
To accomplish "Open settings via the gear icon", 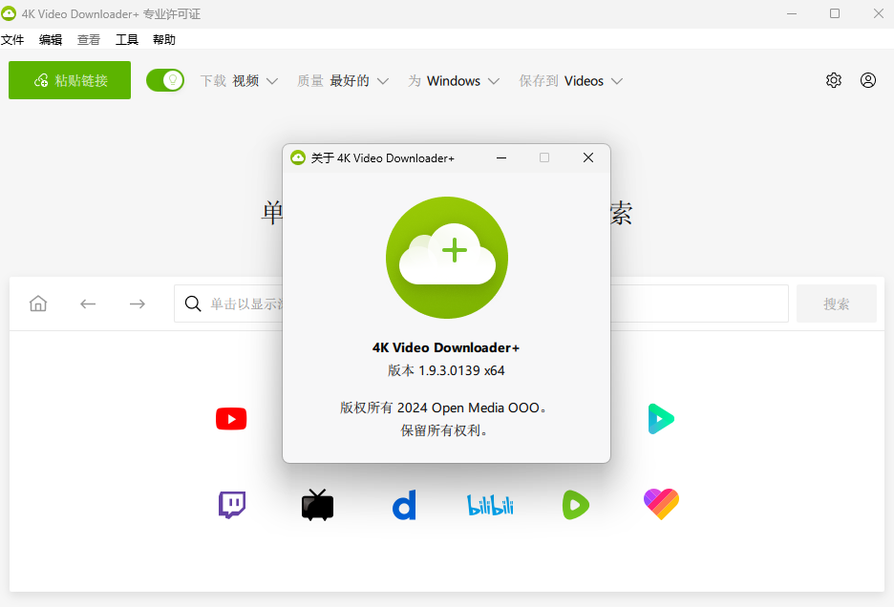I will (x=834, y=80).
